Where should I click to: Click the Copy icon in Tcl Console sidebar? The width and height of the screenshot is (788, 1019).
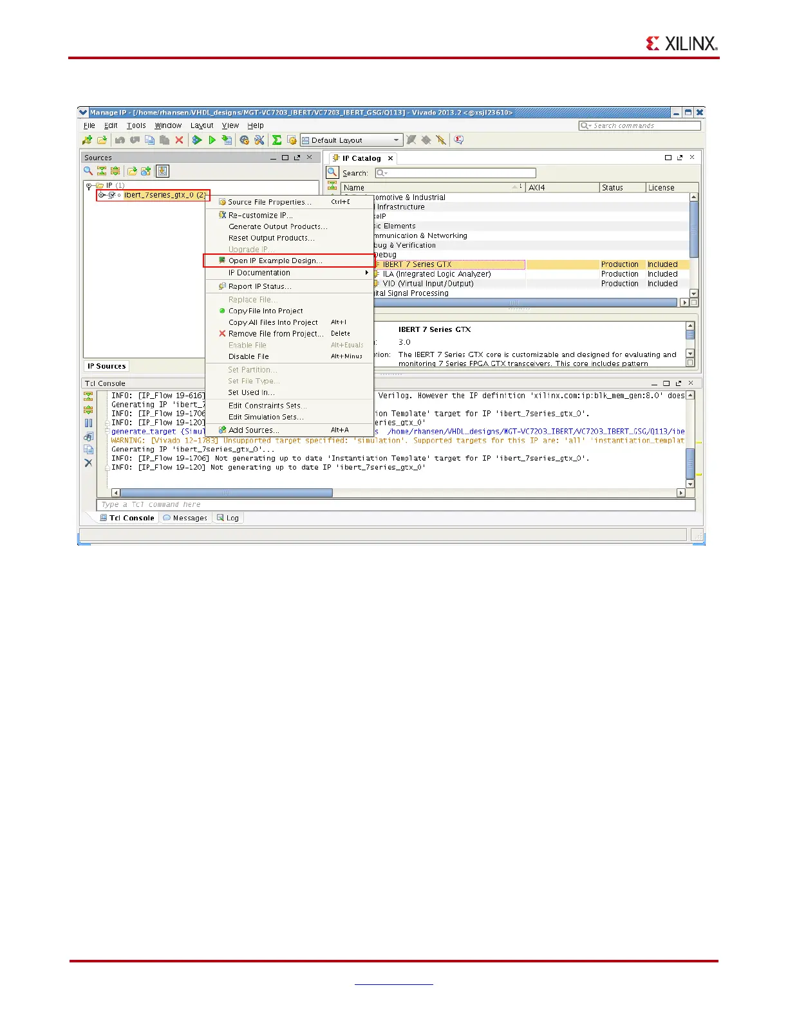pos(88,450)
